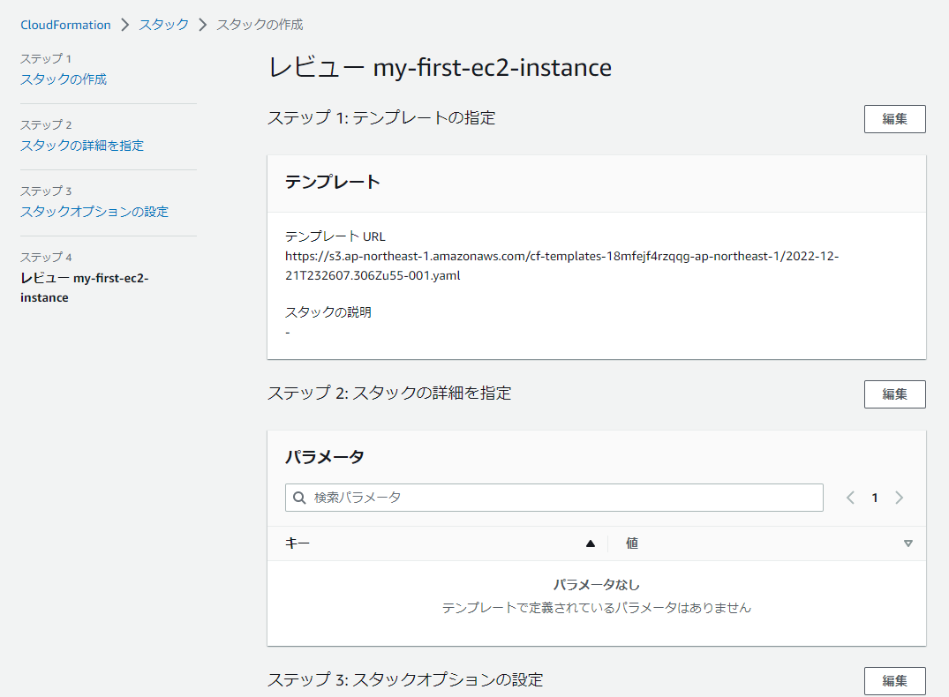Open the CloudFormation breadcrumb link
This screenshot has width=949, height=697.
(x=65, y=25)
